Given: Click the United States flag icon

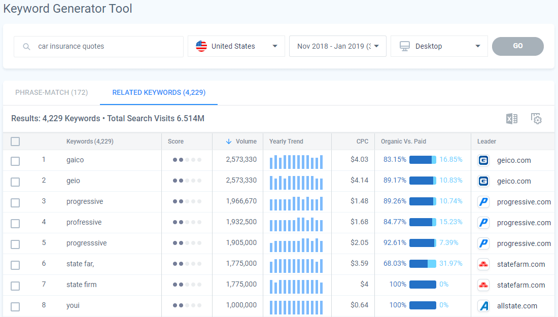Looking at the screenshot, I should tap(201, 46).
